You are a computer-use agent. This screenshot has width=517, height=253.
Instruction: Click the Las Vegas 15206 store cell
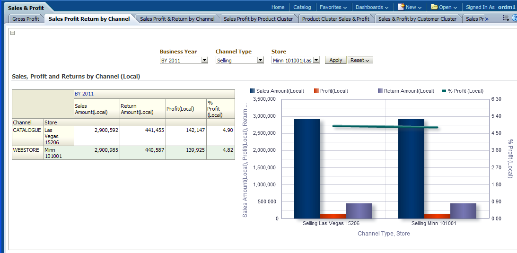[59, 136]
